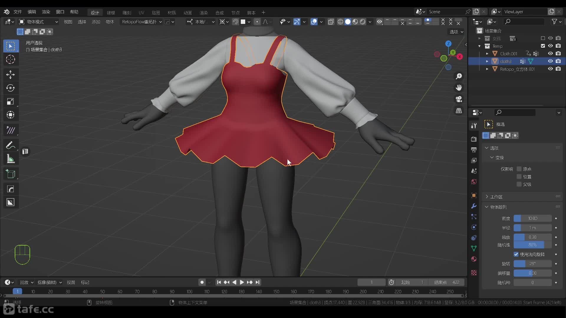Open the Tool properties tab
Image resolution: width=566 pixels, height=318 pixels.
[474, 126]
